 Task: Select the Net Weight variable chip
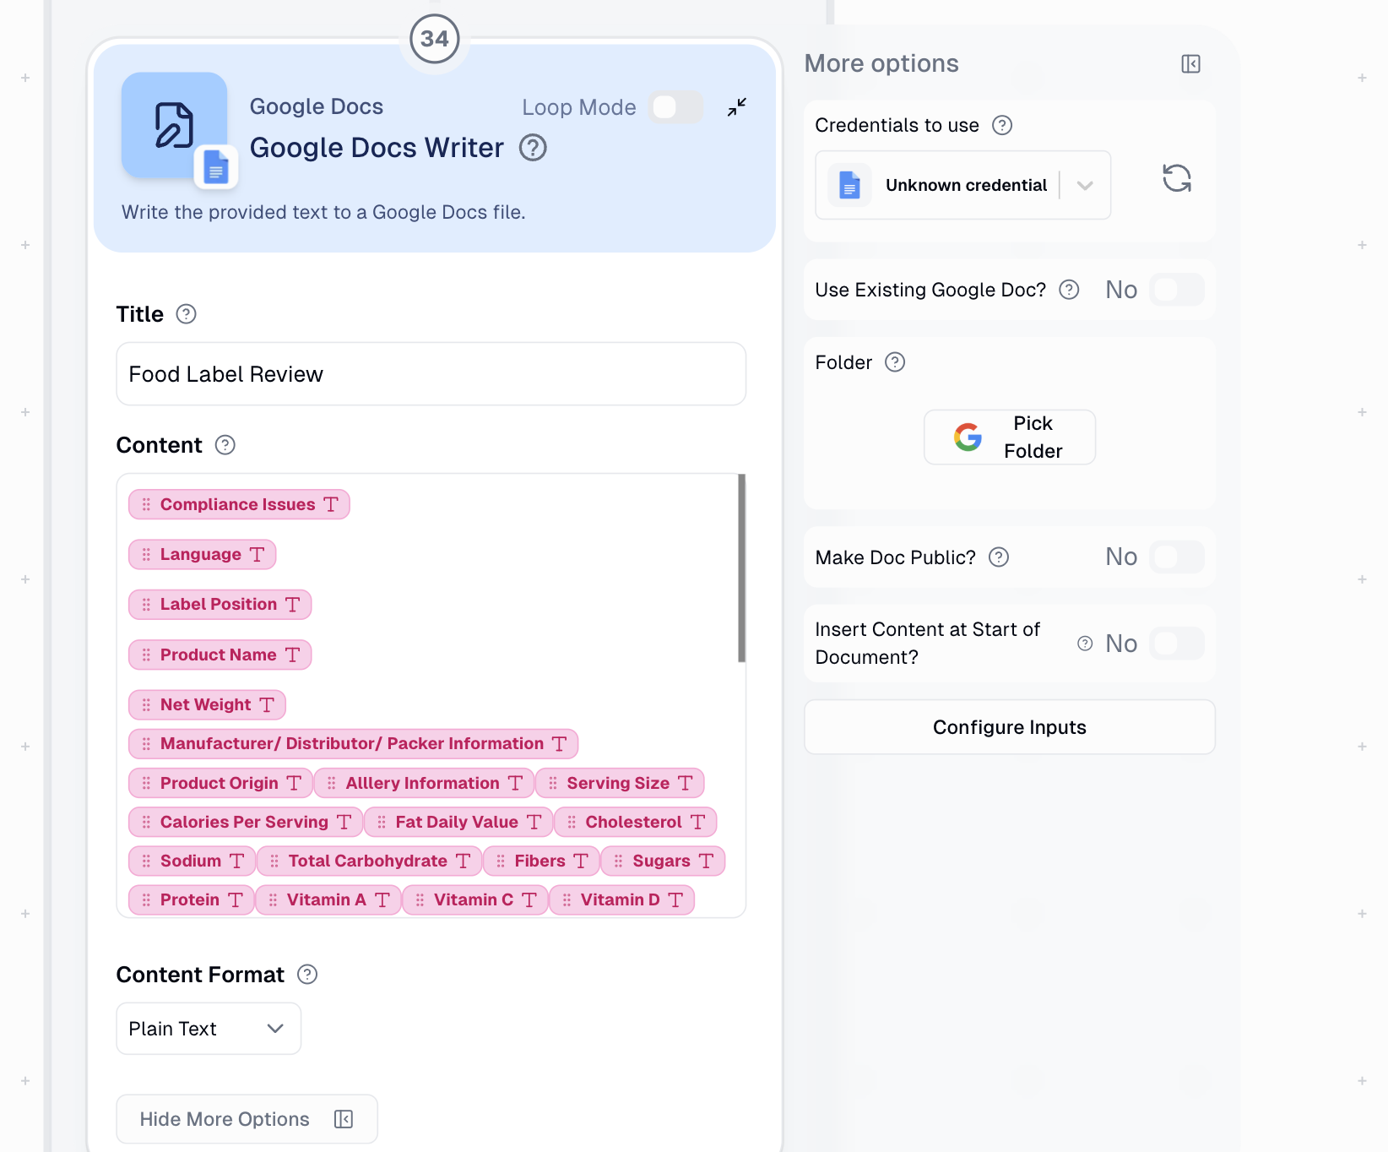[208, 704]
